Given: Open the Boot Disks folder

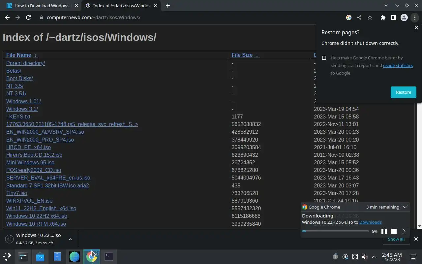Looking at the screenshot, I should point(19,79).
